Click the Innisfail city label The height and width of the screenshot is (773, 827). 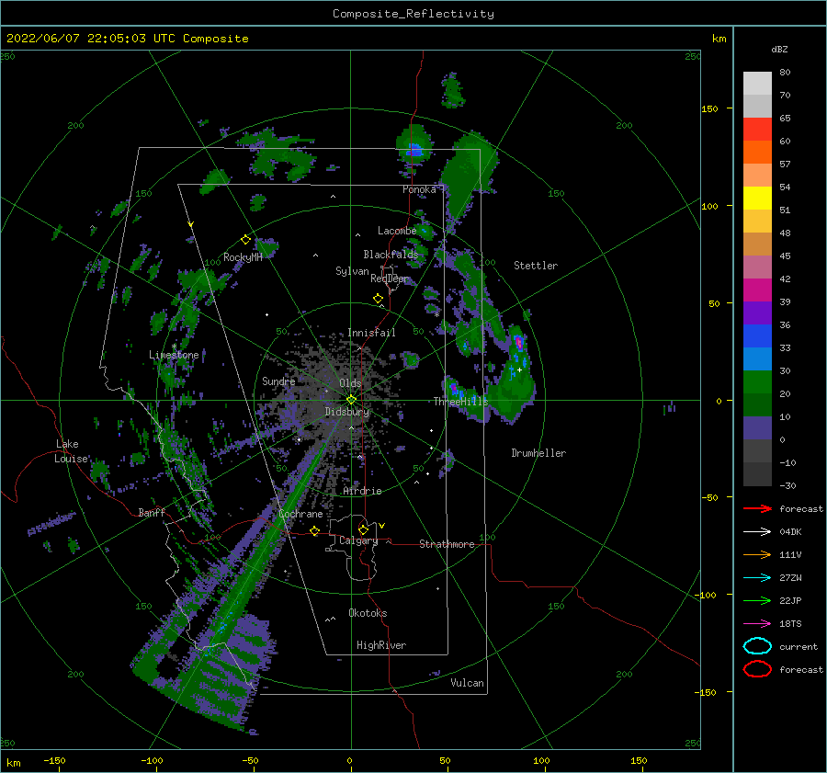point(371,333)
